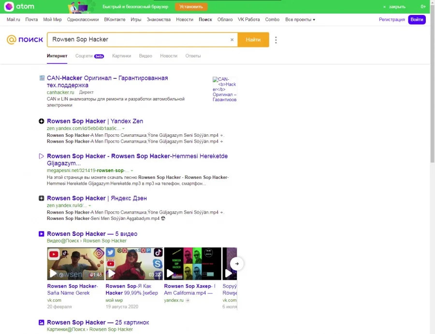
Task: Expand the Все проекты dropdown
Action: pos(300,20)
